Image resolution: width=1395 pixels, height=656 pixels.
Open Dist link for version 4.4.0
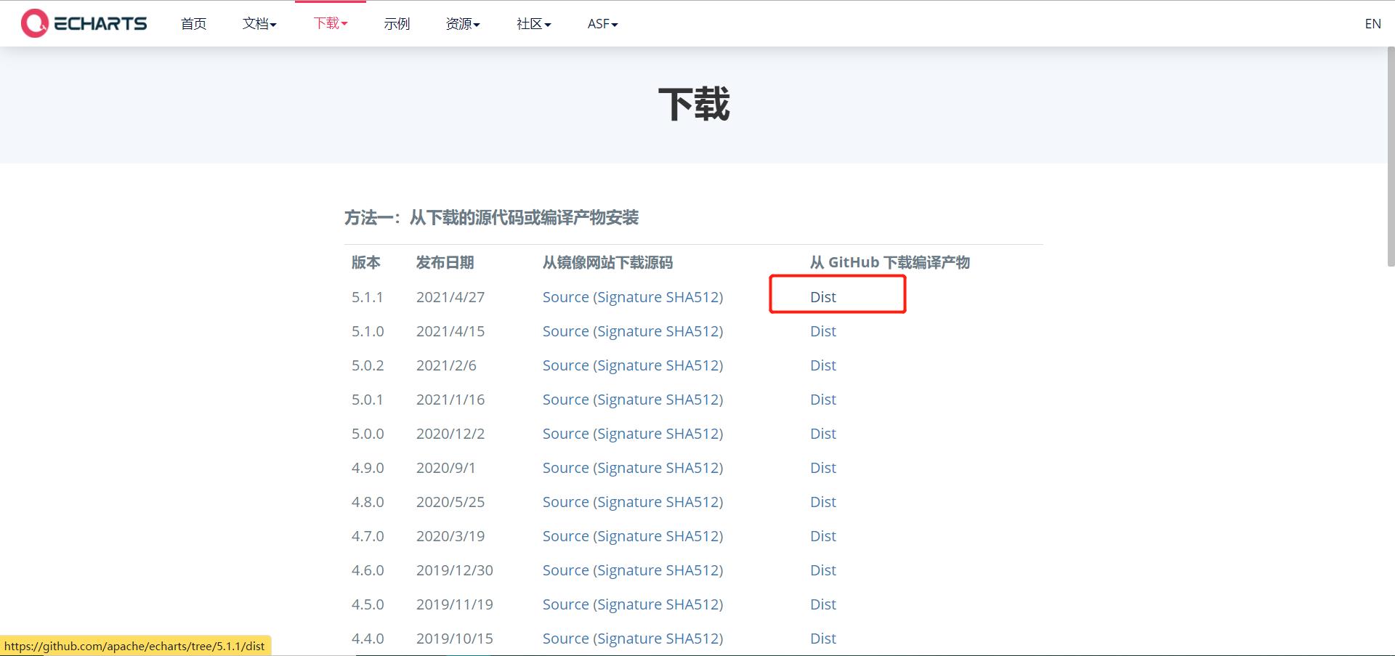pyautogui.click(x=823, y=639)
